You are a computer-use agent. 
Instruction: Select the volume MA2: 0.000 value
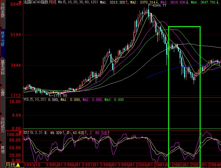[x=92, y=100]
